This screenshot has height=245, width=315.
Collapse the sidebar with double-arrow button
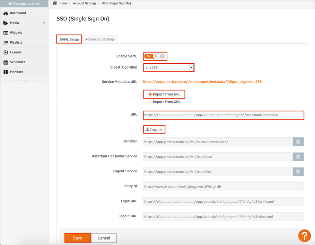click(24, 80)
